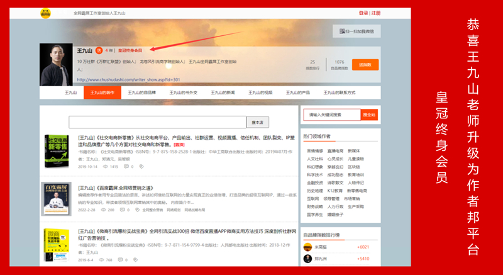Click tag icon under 百度霸屏 entry
Screen dimensions: 503x275
(136, 210)
